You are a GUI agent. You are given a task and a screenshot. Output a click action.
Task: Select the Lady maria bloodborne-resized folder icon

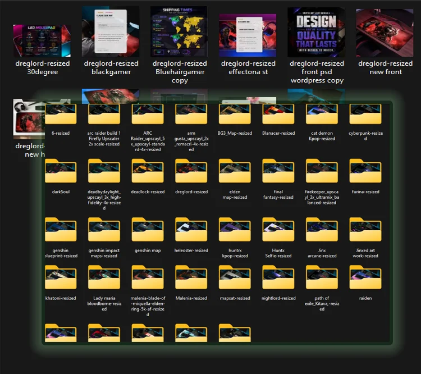point(104,277)
